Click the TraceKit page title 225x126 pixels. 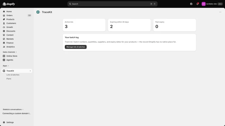(47, 12)
